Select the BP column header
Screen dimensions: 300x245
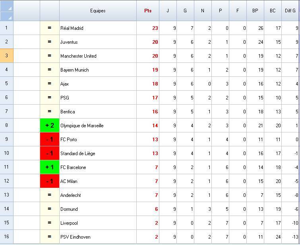(255, 11)
